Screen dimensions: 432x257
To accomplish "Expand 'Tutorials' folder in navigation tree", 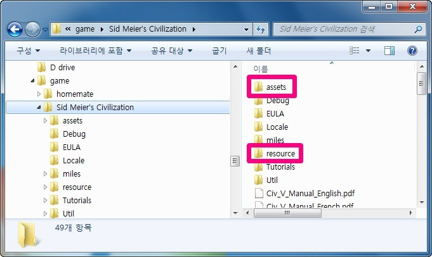I will (45, 200).
